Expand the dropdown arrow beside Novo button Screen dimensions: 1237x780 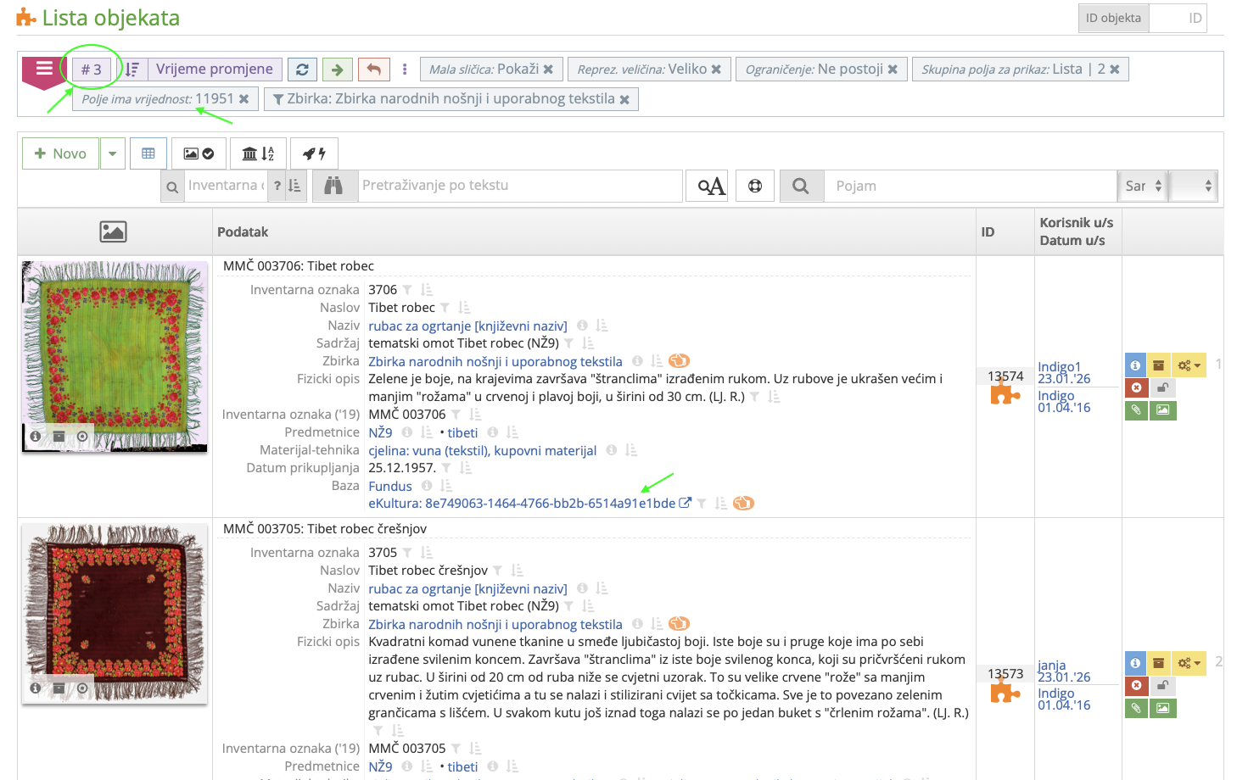pos(111,153)
